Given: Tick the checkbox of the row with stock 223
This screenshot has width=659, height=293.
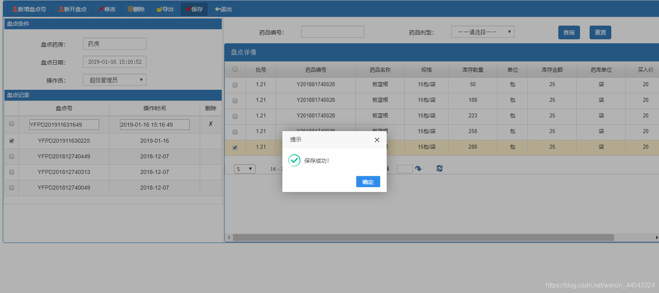Looking at the screenshot, I should [235, 116].
